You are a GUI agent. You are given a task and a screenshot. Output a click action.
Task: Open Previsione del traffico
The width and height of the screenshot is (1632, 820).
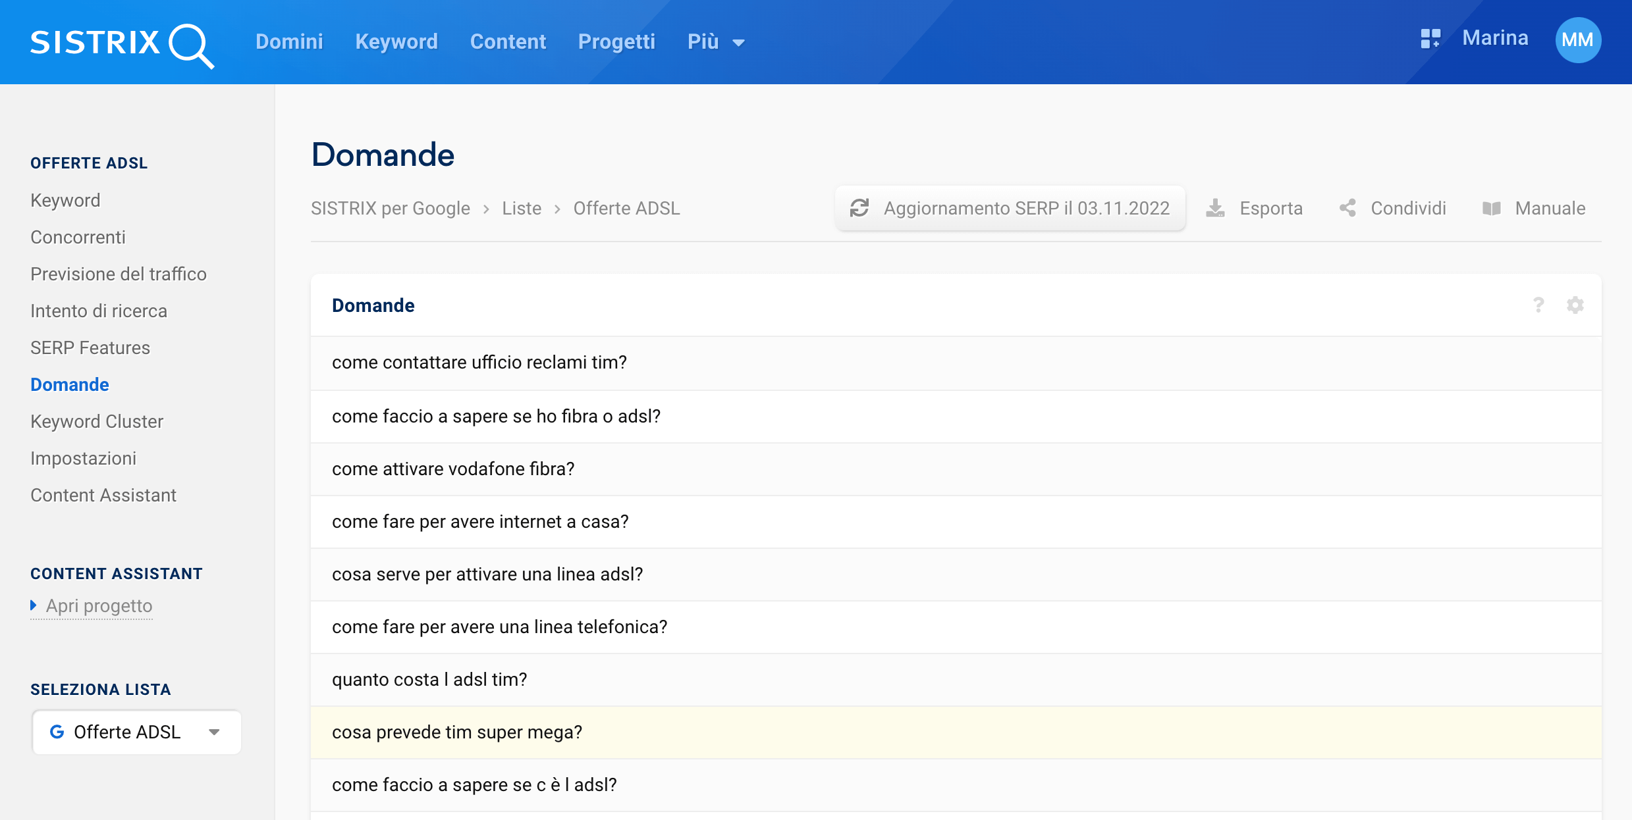[x=119, y=274]
